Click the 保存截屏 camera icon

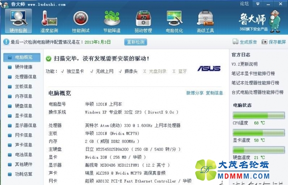pos(264,42)
